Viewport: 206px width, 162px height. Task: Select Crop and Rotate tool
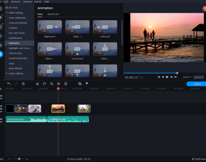tap(18, 23)
